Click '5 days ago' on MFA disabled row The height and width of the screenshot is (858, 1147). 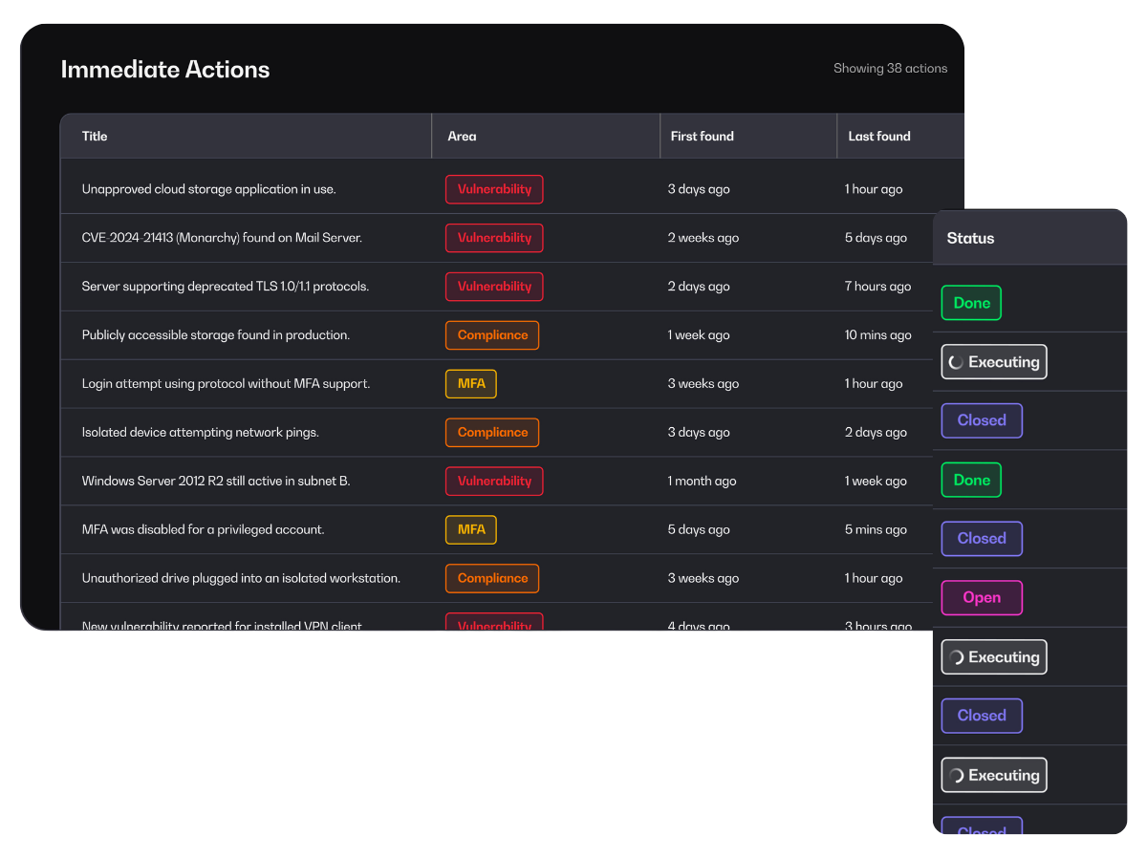pos(699,529)
